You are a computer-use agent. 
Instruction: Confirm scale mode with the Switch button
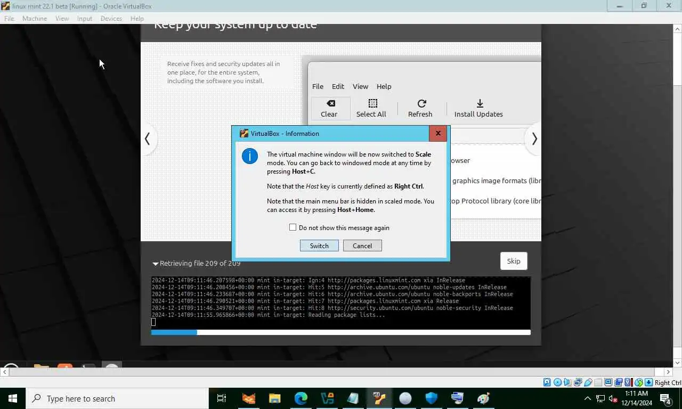319,246
